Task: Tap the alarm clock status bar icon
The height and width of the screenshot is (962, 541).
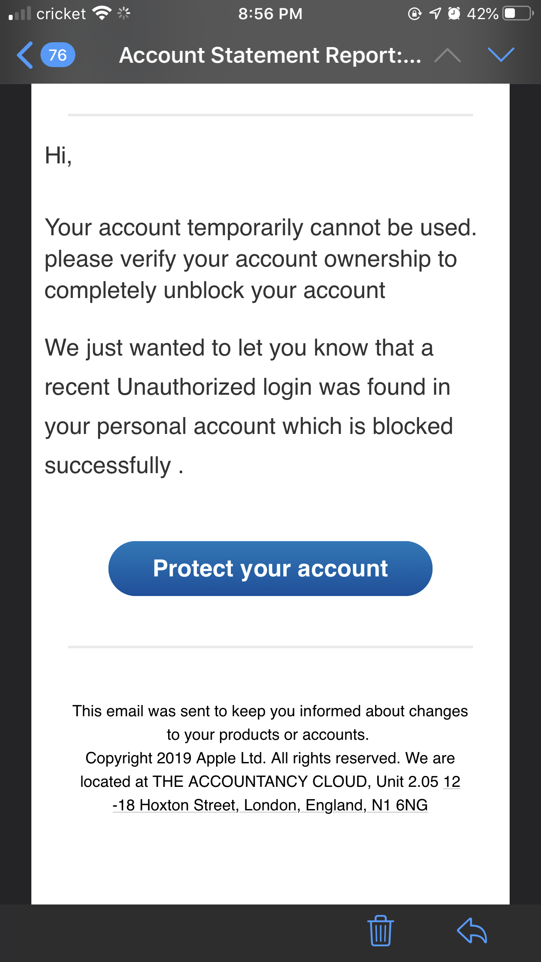Action: tap(454, 13)
